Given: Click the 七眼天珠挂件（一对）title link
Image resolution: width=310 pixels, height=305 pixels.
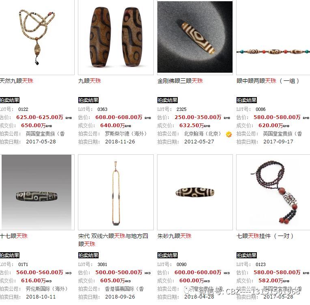Looking at the screenshot, I should pos(265,236).
